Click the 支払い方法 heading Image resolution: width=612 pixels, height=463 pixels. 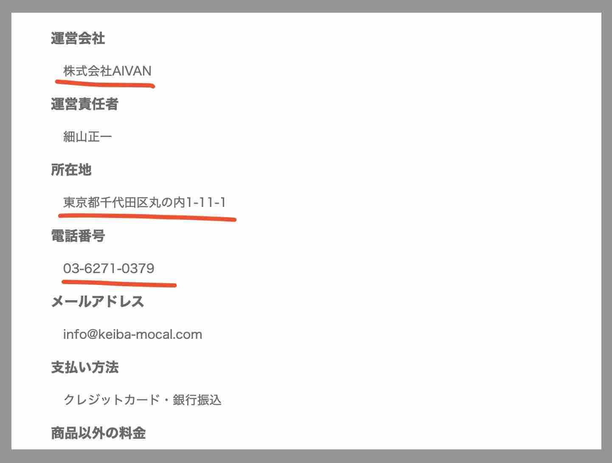point(84,367)
